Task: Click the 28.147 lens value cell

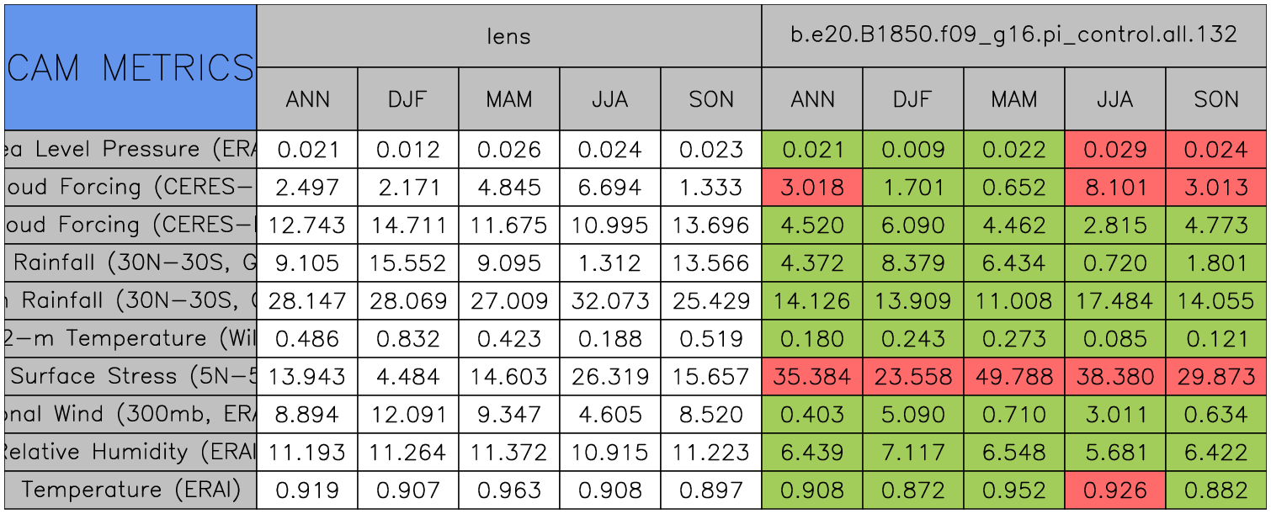Action: point(307,301)
